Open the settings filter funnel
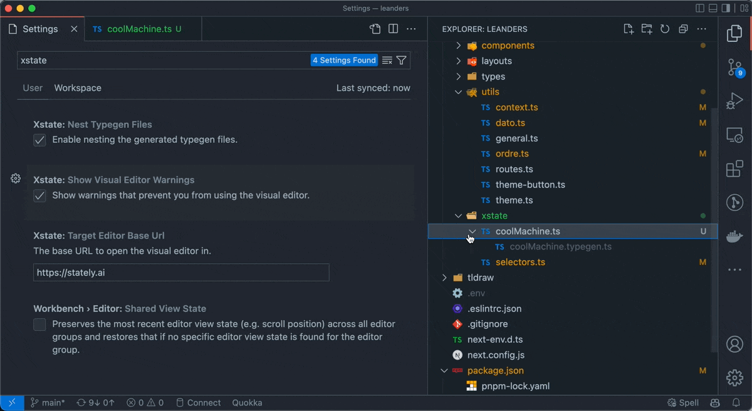Image resolution: width=752 pixels, height=411 pixels. pos(402,60)
